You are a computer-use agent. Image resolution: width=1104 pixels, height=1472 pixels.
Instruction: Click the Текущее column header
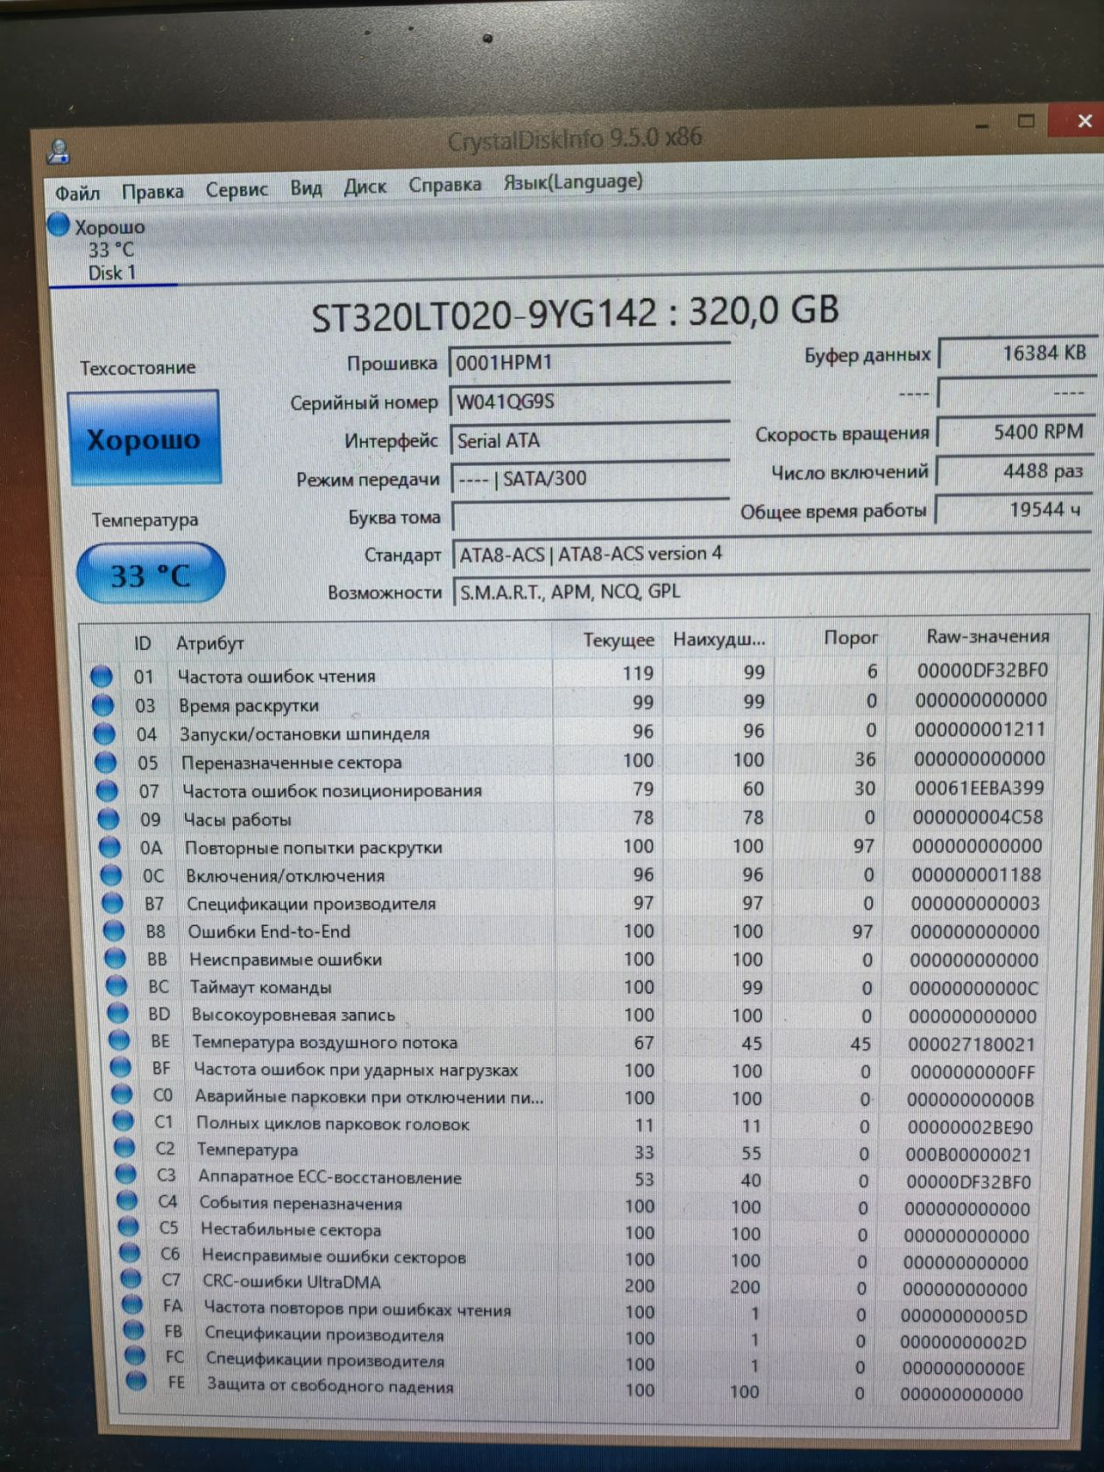(x=619, y=640)
